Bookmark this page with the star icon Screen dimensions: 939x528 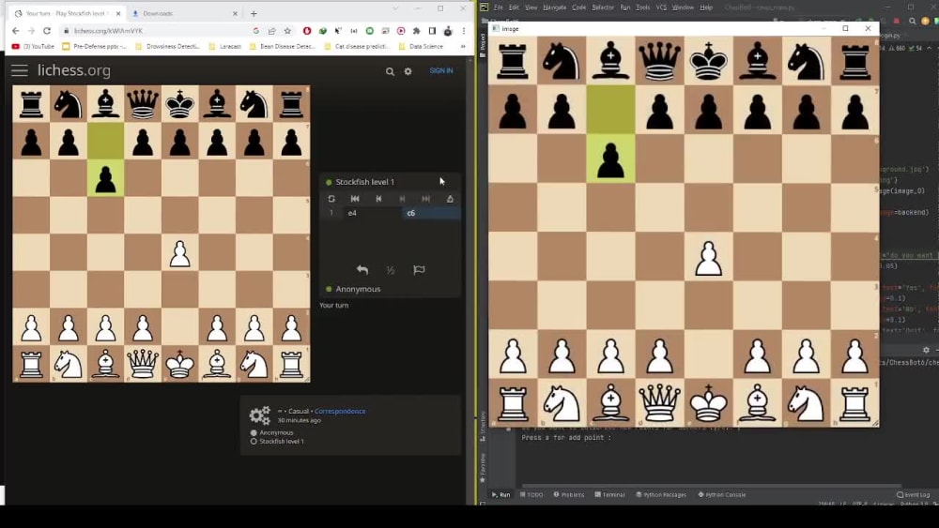click(x=287, y=31)
